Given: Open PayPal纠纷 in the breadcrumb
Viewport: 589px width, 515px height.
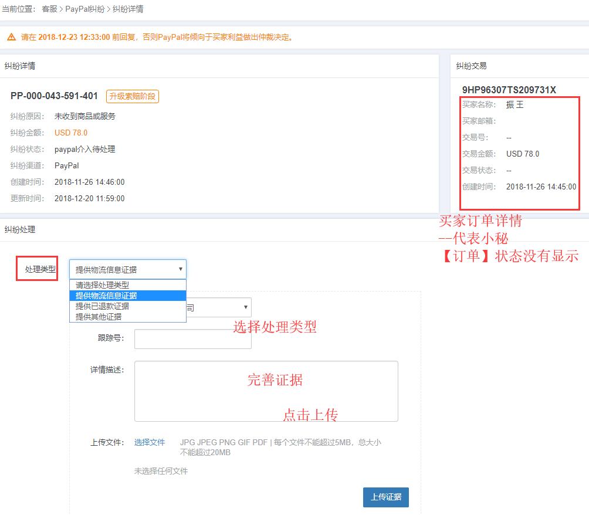Looking at the screenshot, I should coord(85,9).
